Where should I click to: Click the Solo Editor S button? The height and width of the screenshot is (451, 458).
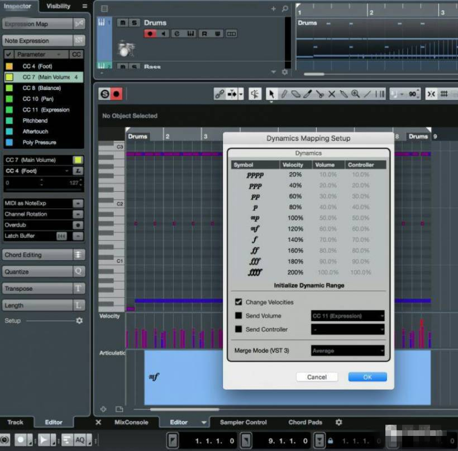(104, 94)
